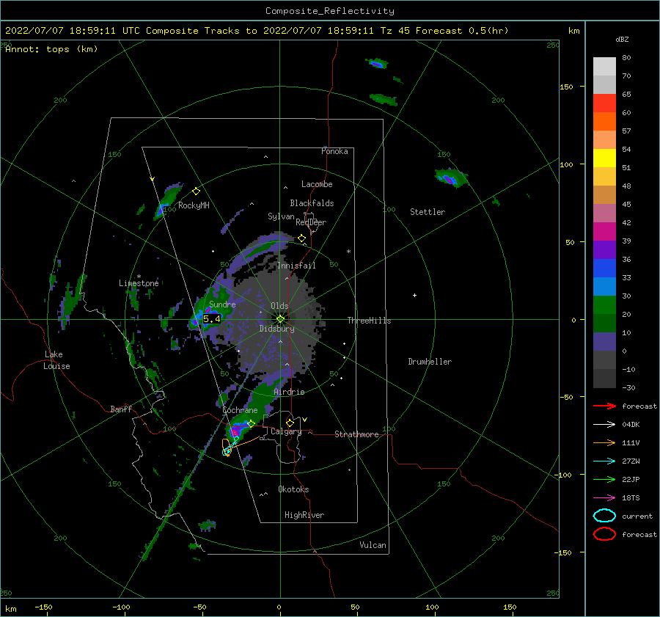Click the Lacombe city label
This screenshot has height=617, width=660.
pyautogui.click(x=317, y=184)
